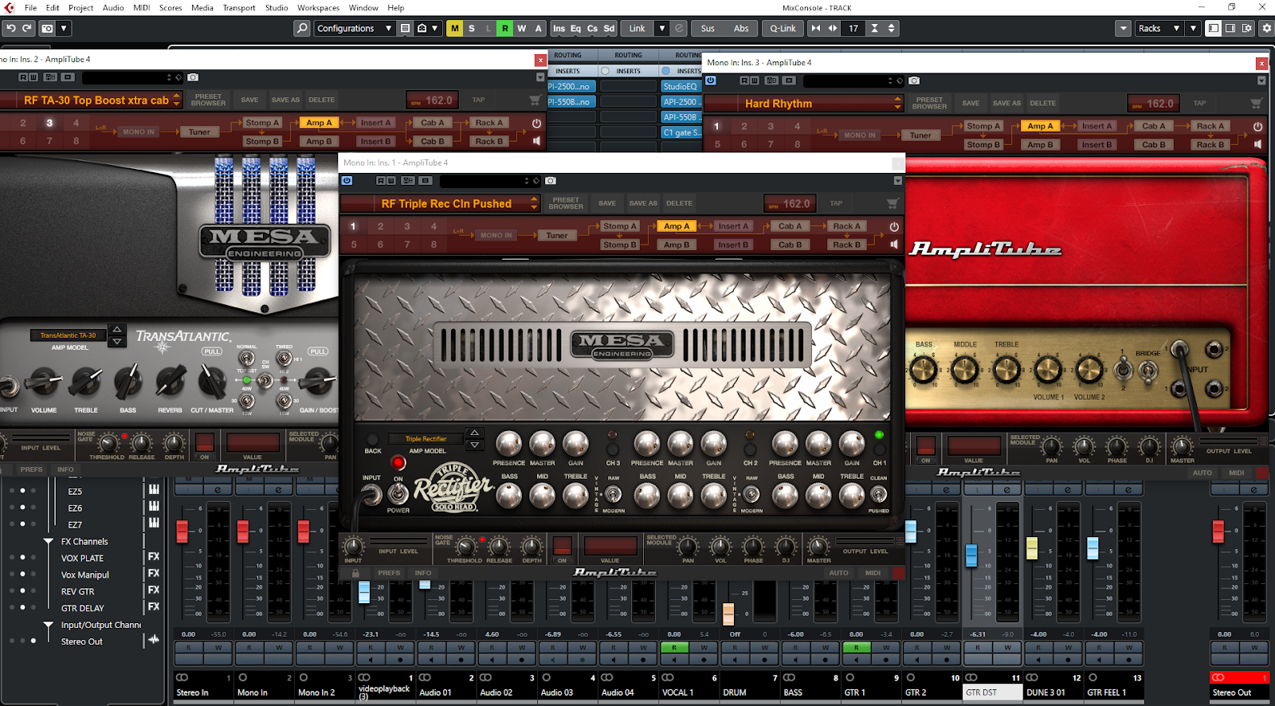Open the Workspaces menu
Viewport: 1275px width, 706px height.
click(318, 7)
